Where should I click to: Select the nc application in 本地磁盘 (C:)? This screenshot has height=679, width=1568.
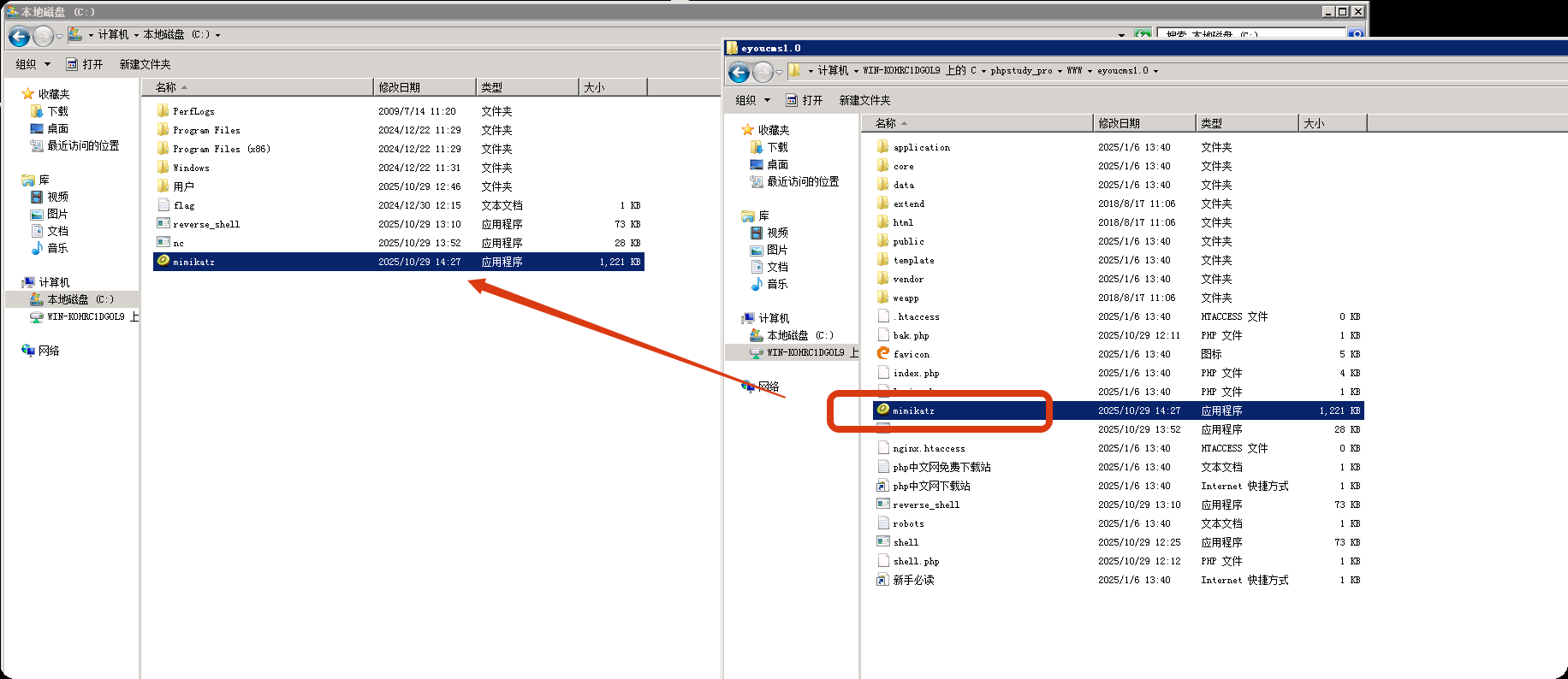[178, 243]
